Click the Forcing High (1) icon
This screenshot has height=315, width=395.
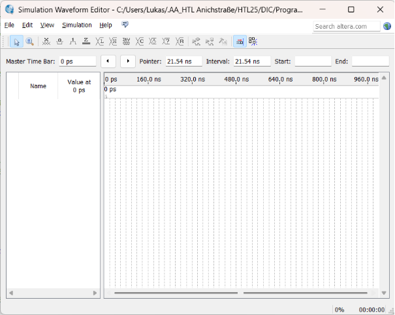click(x=72, y=41)
